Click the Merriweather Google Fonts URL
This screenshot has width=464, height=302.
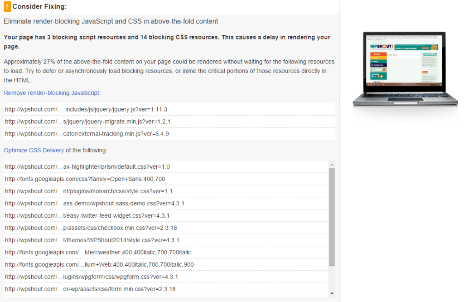pyautogui.click(x=98, y=253)
